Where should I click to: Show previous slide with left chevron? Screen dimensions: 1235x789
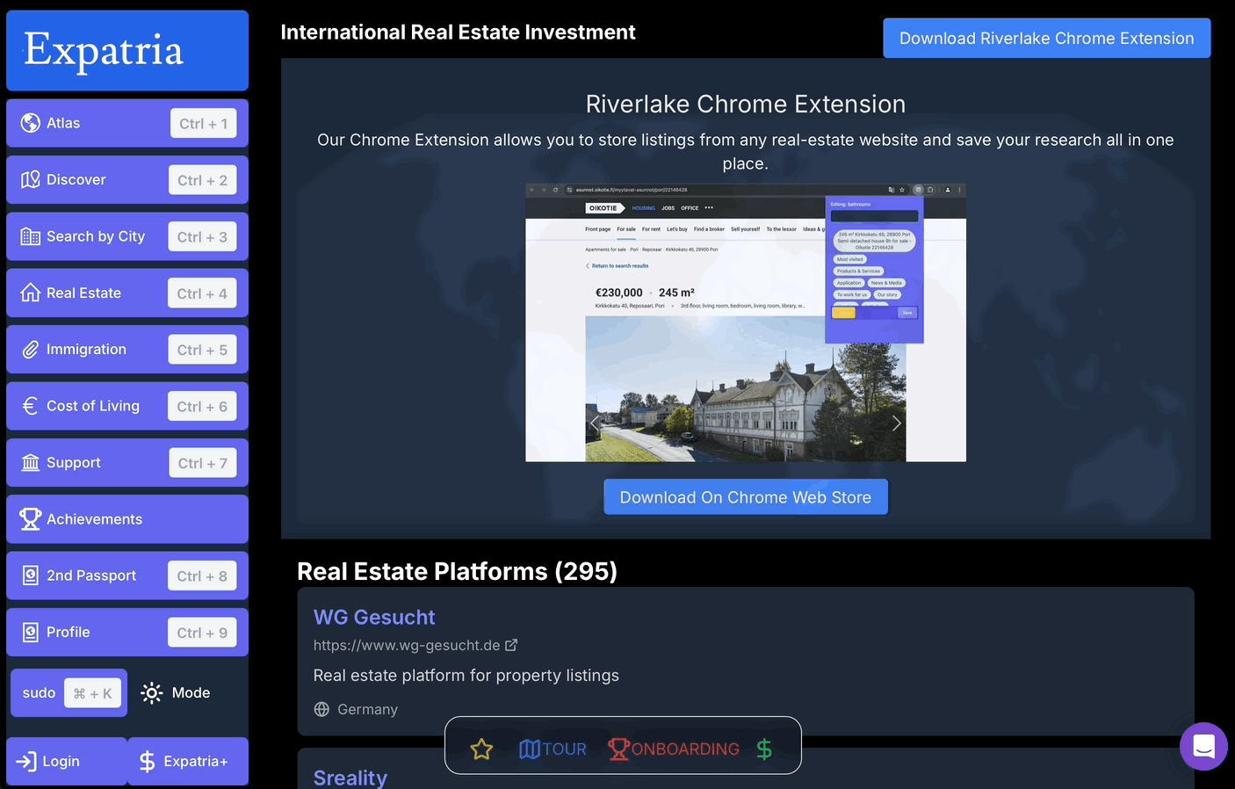coord(595,423)
